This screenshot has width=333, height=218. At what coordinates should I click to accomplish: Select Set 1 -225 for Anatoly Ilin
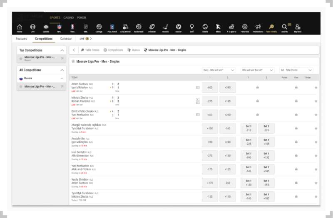(x=249, y=142)
